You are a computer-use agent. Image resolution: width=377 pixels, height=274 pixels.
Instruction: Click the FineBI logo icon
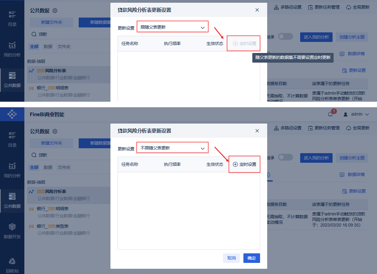(12, 114)
